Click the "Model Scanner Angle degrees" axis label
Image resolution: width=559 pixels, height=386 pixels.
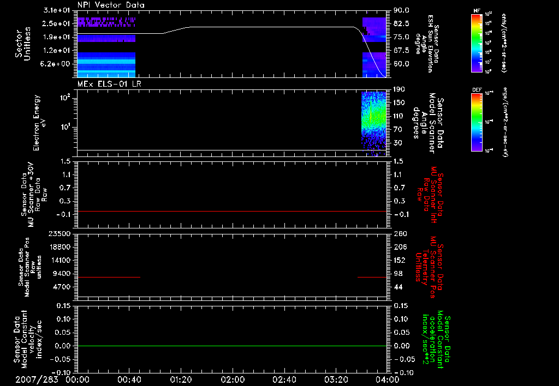(x=427, y=123)
